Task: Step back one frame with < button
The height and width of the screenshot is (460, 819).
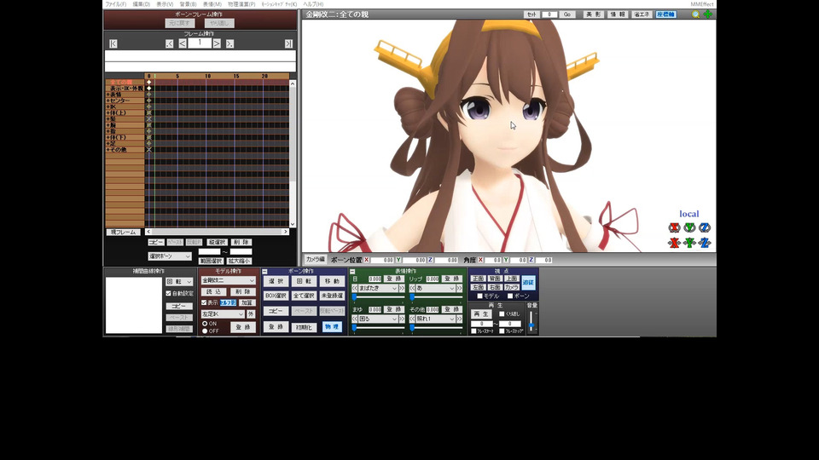Action: pyautogui.click(x=183, y=43)
